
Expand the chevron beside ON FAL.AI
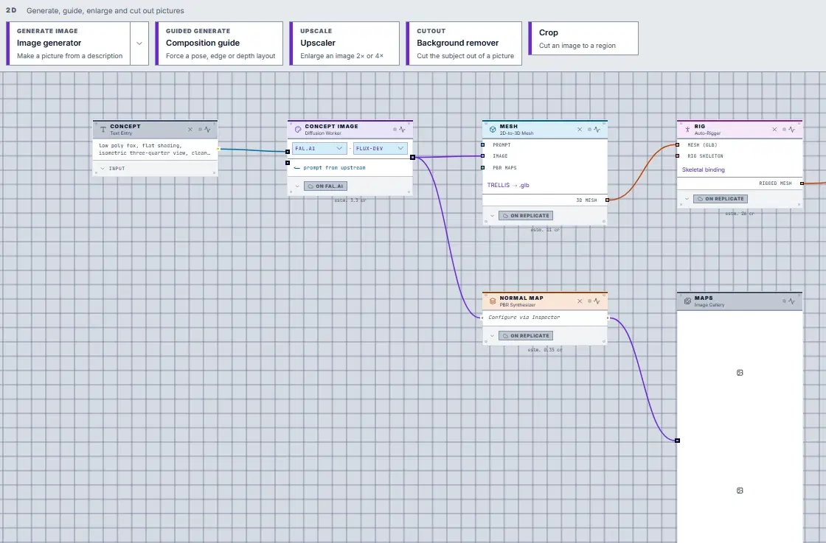click(297, 186)
